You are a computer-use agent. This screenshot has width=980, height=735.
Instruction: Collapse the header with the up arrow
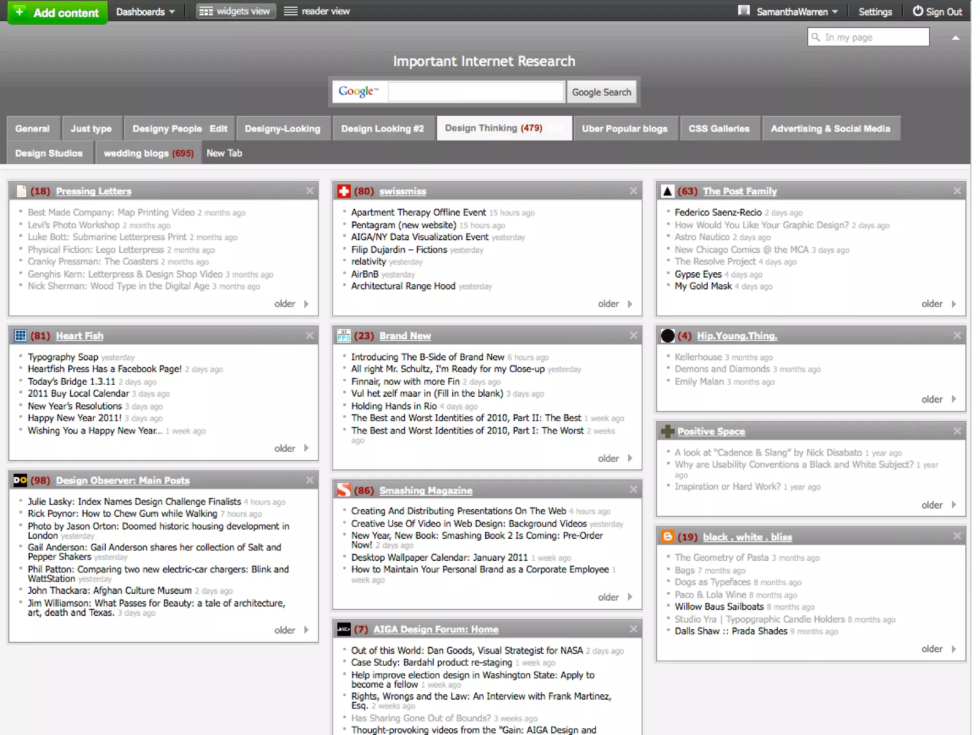point(955,38)
